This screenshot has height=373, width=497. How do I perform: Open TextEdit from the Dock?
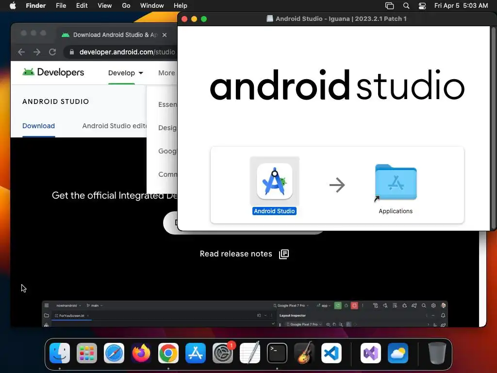tap(250, 353)
